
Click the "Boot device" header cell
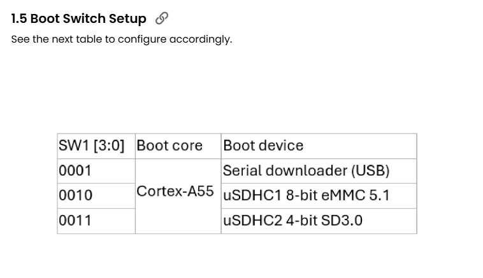(263, 146)
